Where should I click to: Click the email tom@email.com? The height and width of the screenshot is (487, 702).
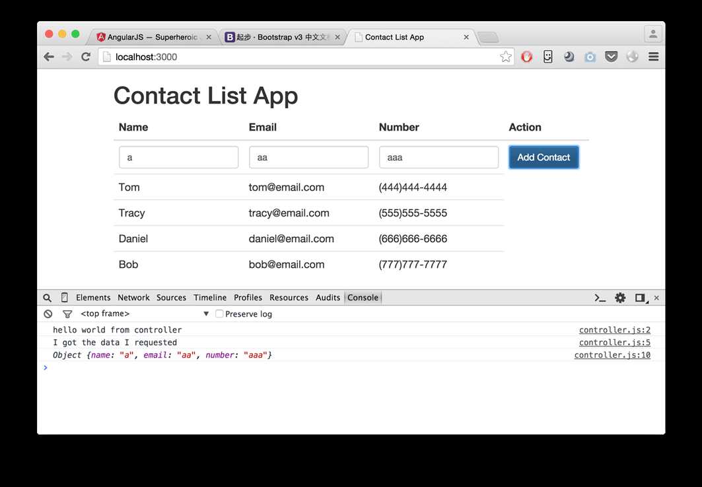click(x=287, y=187)
